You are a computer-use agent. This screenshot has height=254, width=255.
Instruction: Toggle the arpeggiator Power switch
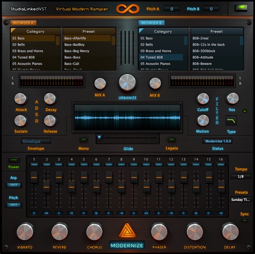14,160
